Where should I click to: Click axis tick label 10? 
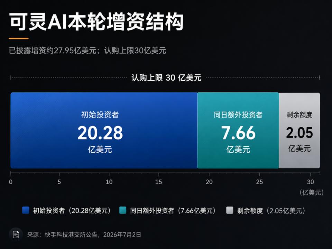click(109, 182)
